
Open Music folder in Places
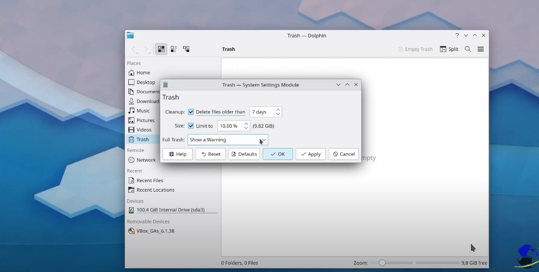pos(143,111)
